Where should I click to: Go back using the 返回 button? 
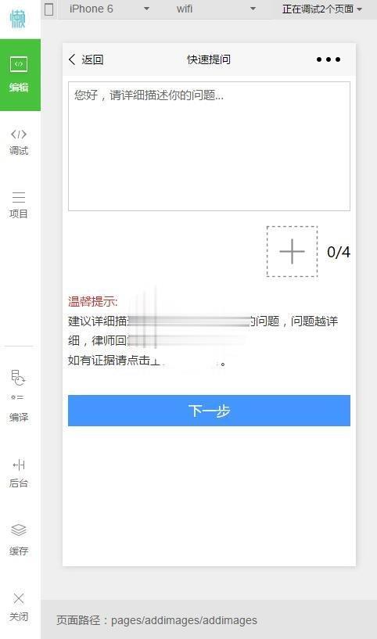(86, 59)
